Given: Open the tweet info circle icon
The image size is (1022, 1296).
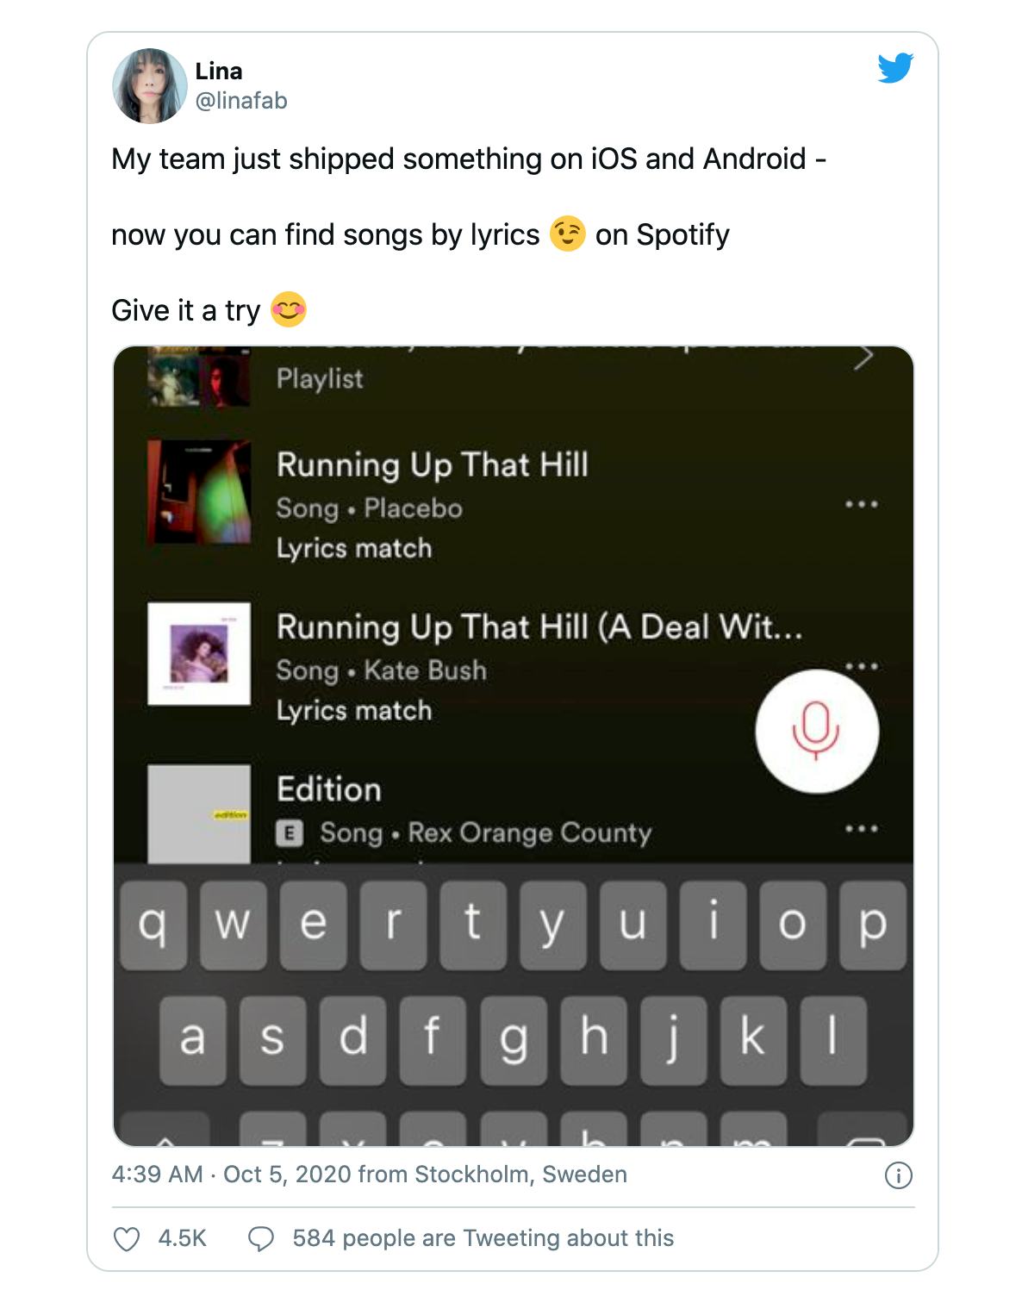Looking at the screenshot, I should pyautogui.click(x=898, y=1175).
